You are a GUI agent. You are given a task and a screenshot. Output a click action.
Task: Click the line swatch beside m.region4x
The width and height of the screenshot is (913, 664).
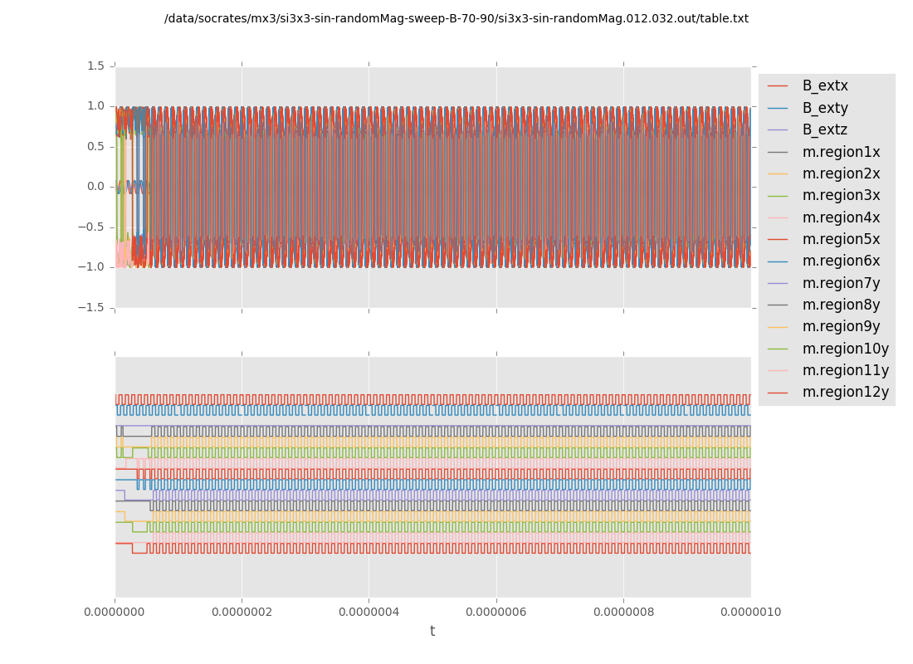pos(778,218)
